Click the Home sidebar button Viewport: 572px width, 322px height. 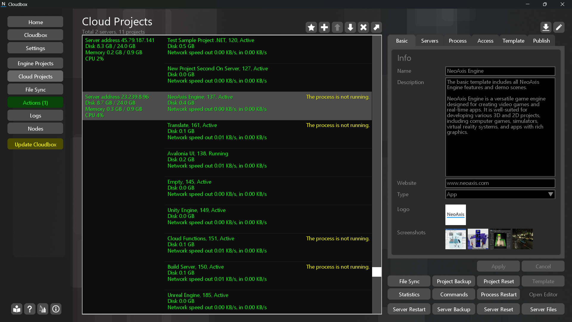coord(35,22)
